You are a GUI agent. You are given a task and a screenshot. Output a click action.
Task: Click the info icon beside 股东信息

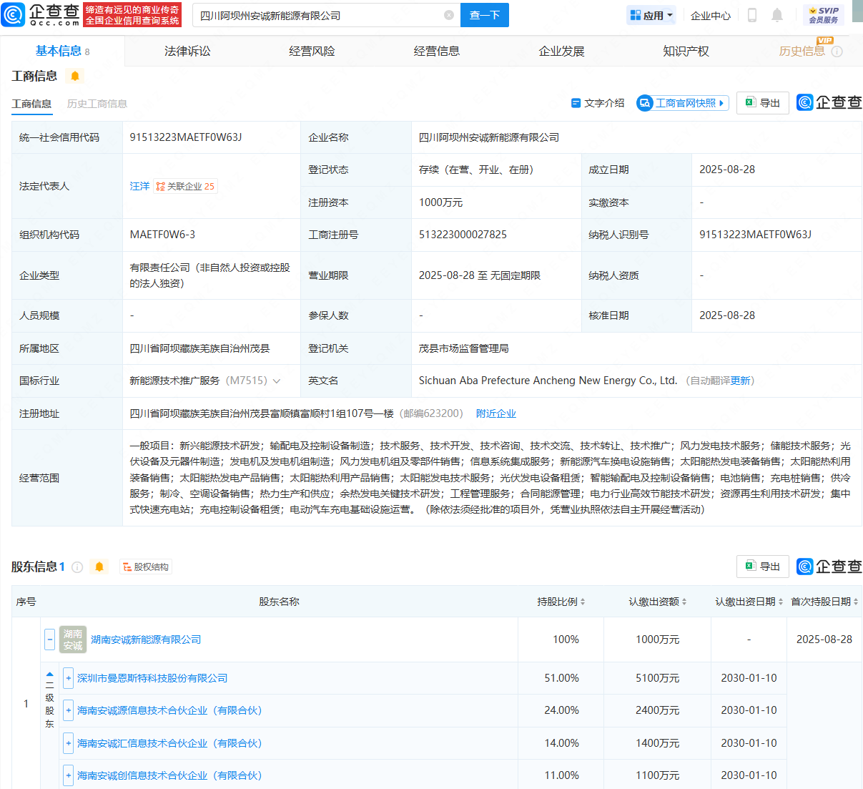(78, 567)
